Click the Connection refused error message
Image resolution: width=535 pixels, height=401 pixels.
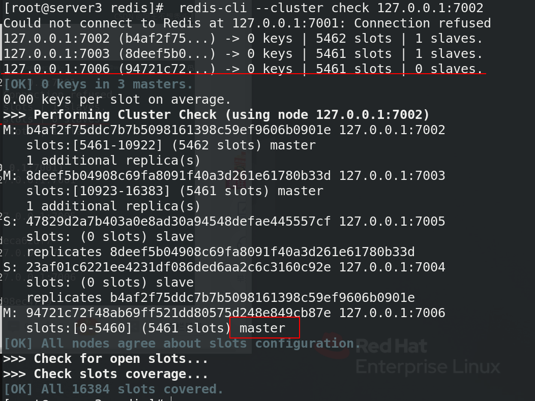247,23
